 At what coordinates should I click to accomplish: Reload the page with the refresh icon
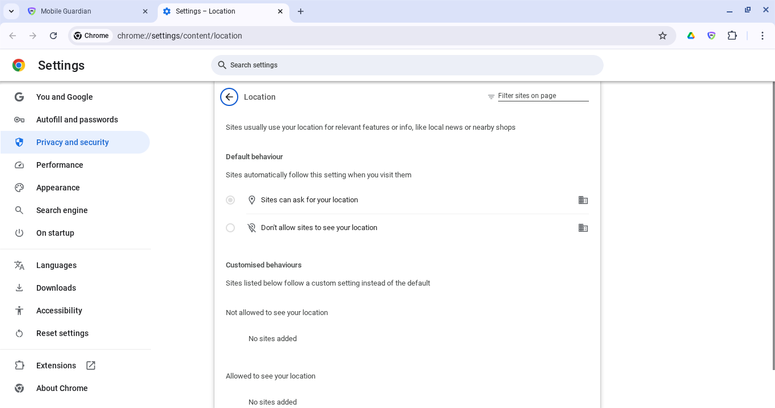pyautogui.click(x=53, y=36)
